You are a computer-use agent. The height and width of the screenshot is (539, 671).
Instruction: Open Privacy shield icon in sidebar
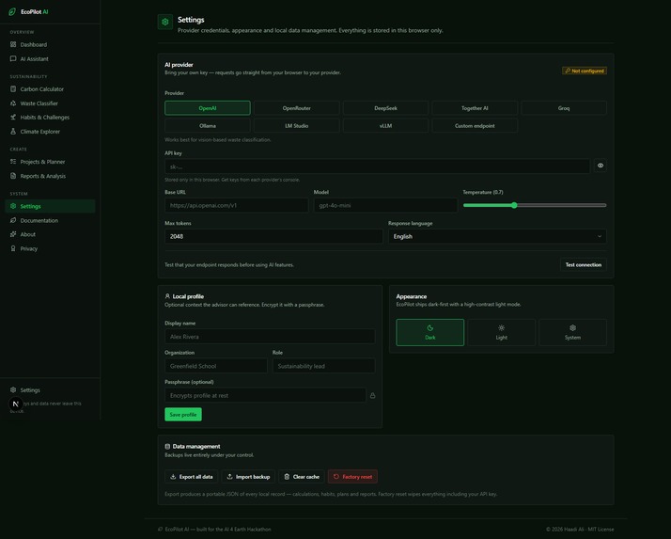coord(13,248)
